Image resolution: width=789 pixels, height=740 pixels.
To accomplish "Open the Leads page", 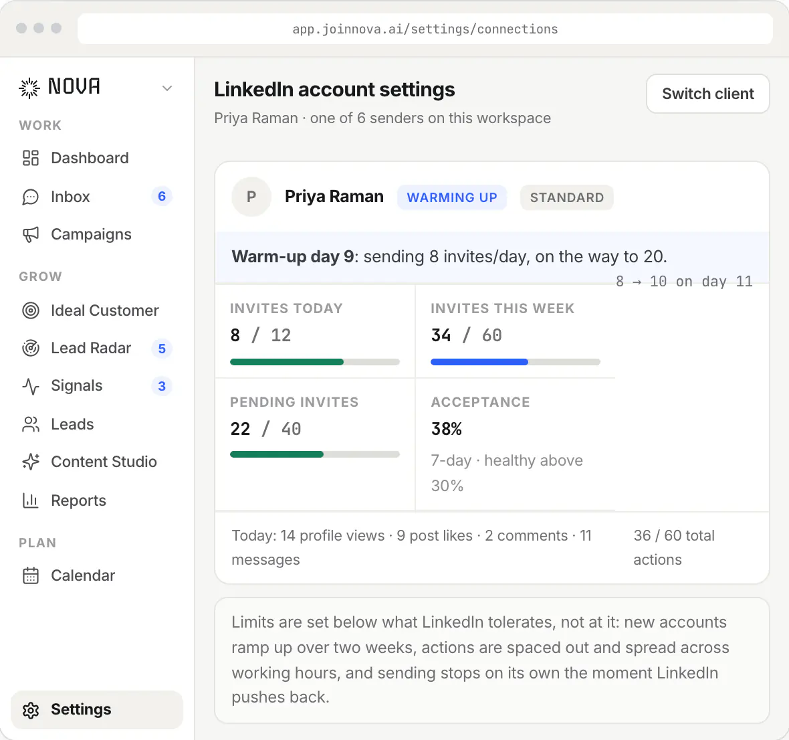I will coord(72,424).
